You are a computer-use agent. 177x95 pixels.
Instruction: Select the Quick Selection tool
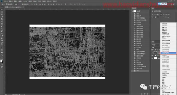[x=2, y=17]
